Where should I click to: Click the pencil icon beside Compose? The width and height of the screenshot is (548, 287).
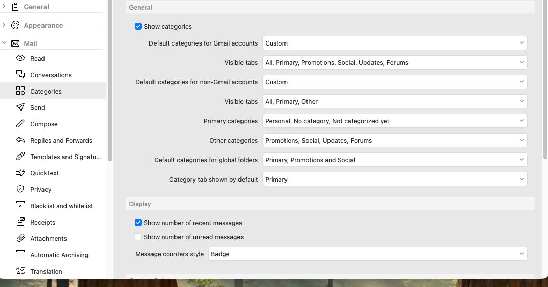click(x=20, y=124)
